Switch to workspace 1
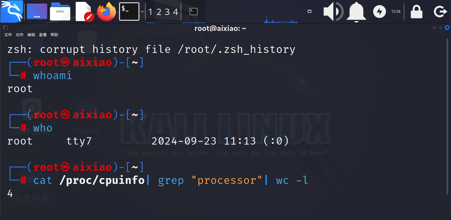The image size is (451, 220). [x=150, y=12]
